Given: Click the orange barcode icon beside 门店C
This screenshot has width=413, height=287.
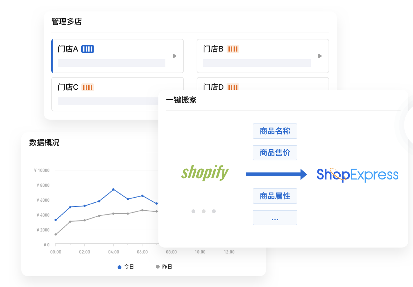Looking at the screenshot, I should click(88, 87).
